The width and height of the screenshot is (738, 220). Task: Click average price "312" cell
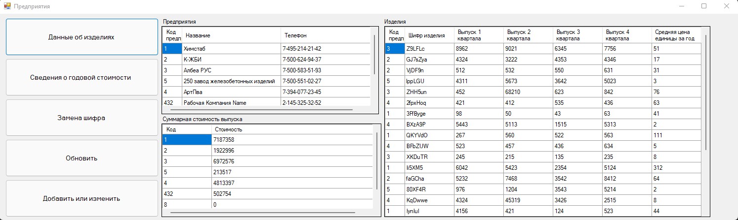[x=676, y=168]
